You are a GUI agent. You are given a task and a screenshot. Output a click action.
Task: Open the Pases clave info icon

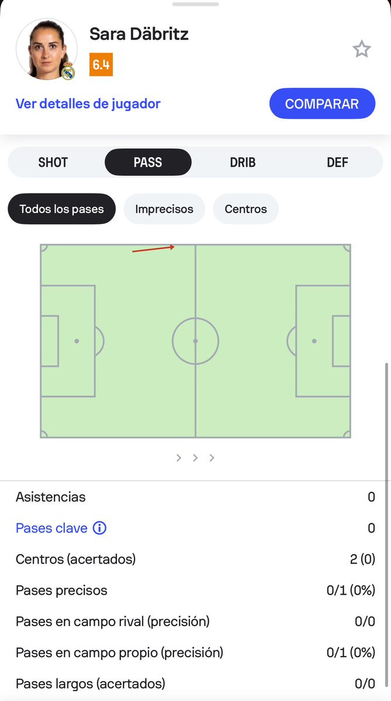(100, 529)
